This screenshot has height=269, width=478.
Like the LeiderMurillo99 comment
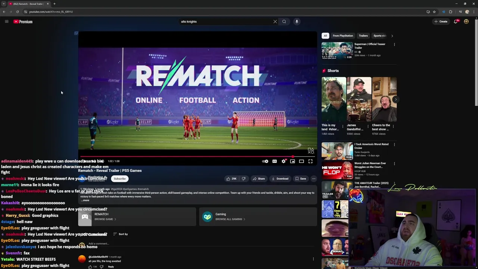90,267
